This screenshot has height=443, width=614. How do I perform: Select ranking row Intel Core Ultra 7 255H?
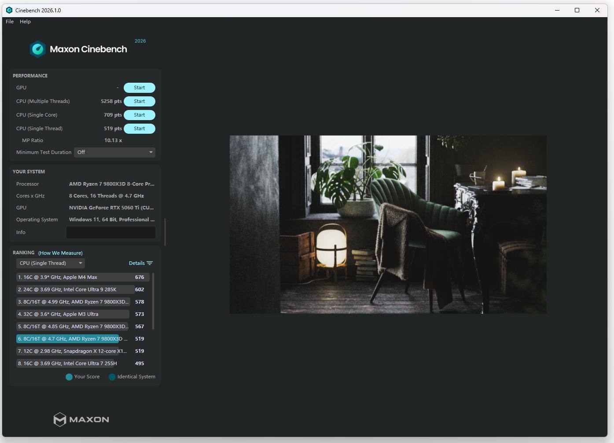tap(83, 363)
